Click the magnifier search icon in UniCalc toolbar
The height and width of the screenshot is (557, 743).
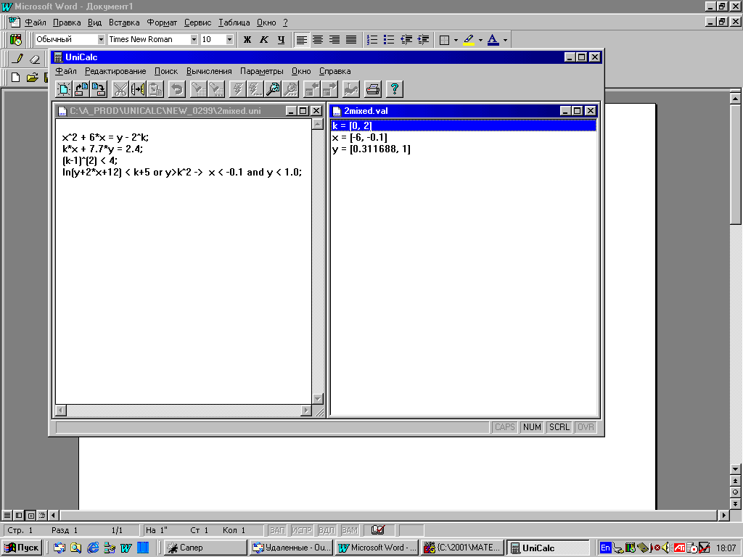point(273,89)
